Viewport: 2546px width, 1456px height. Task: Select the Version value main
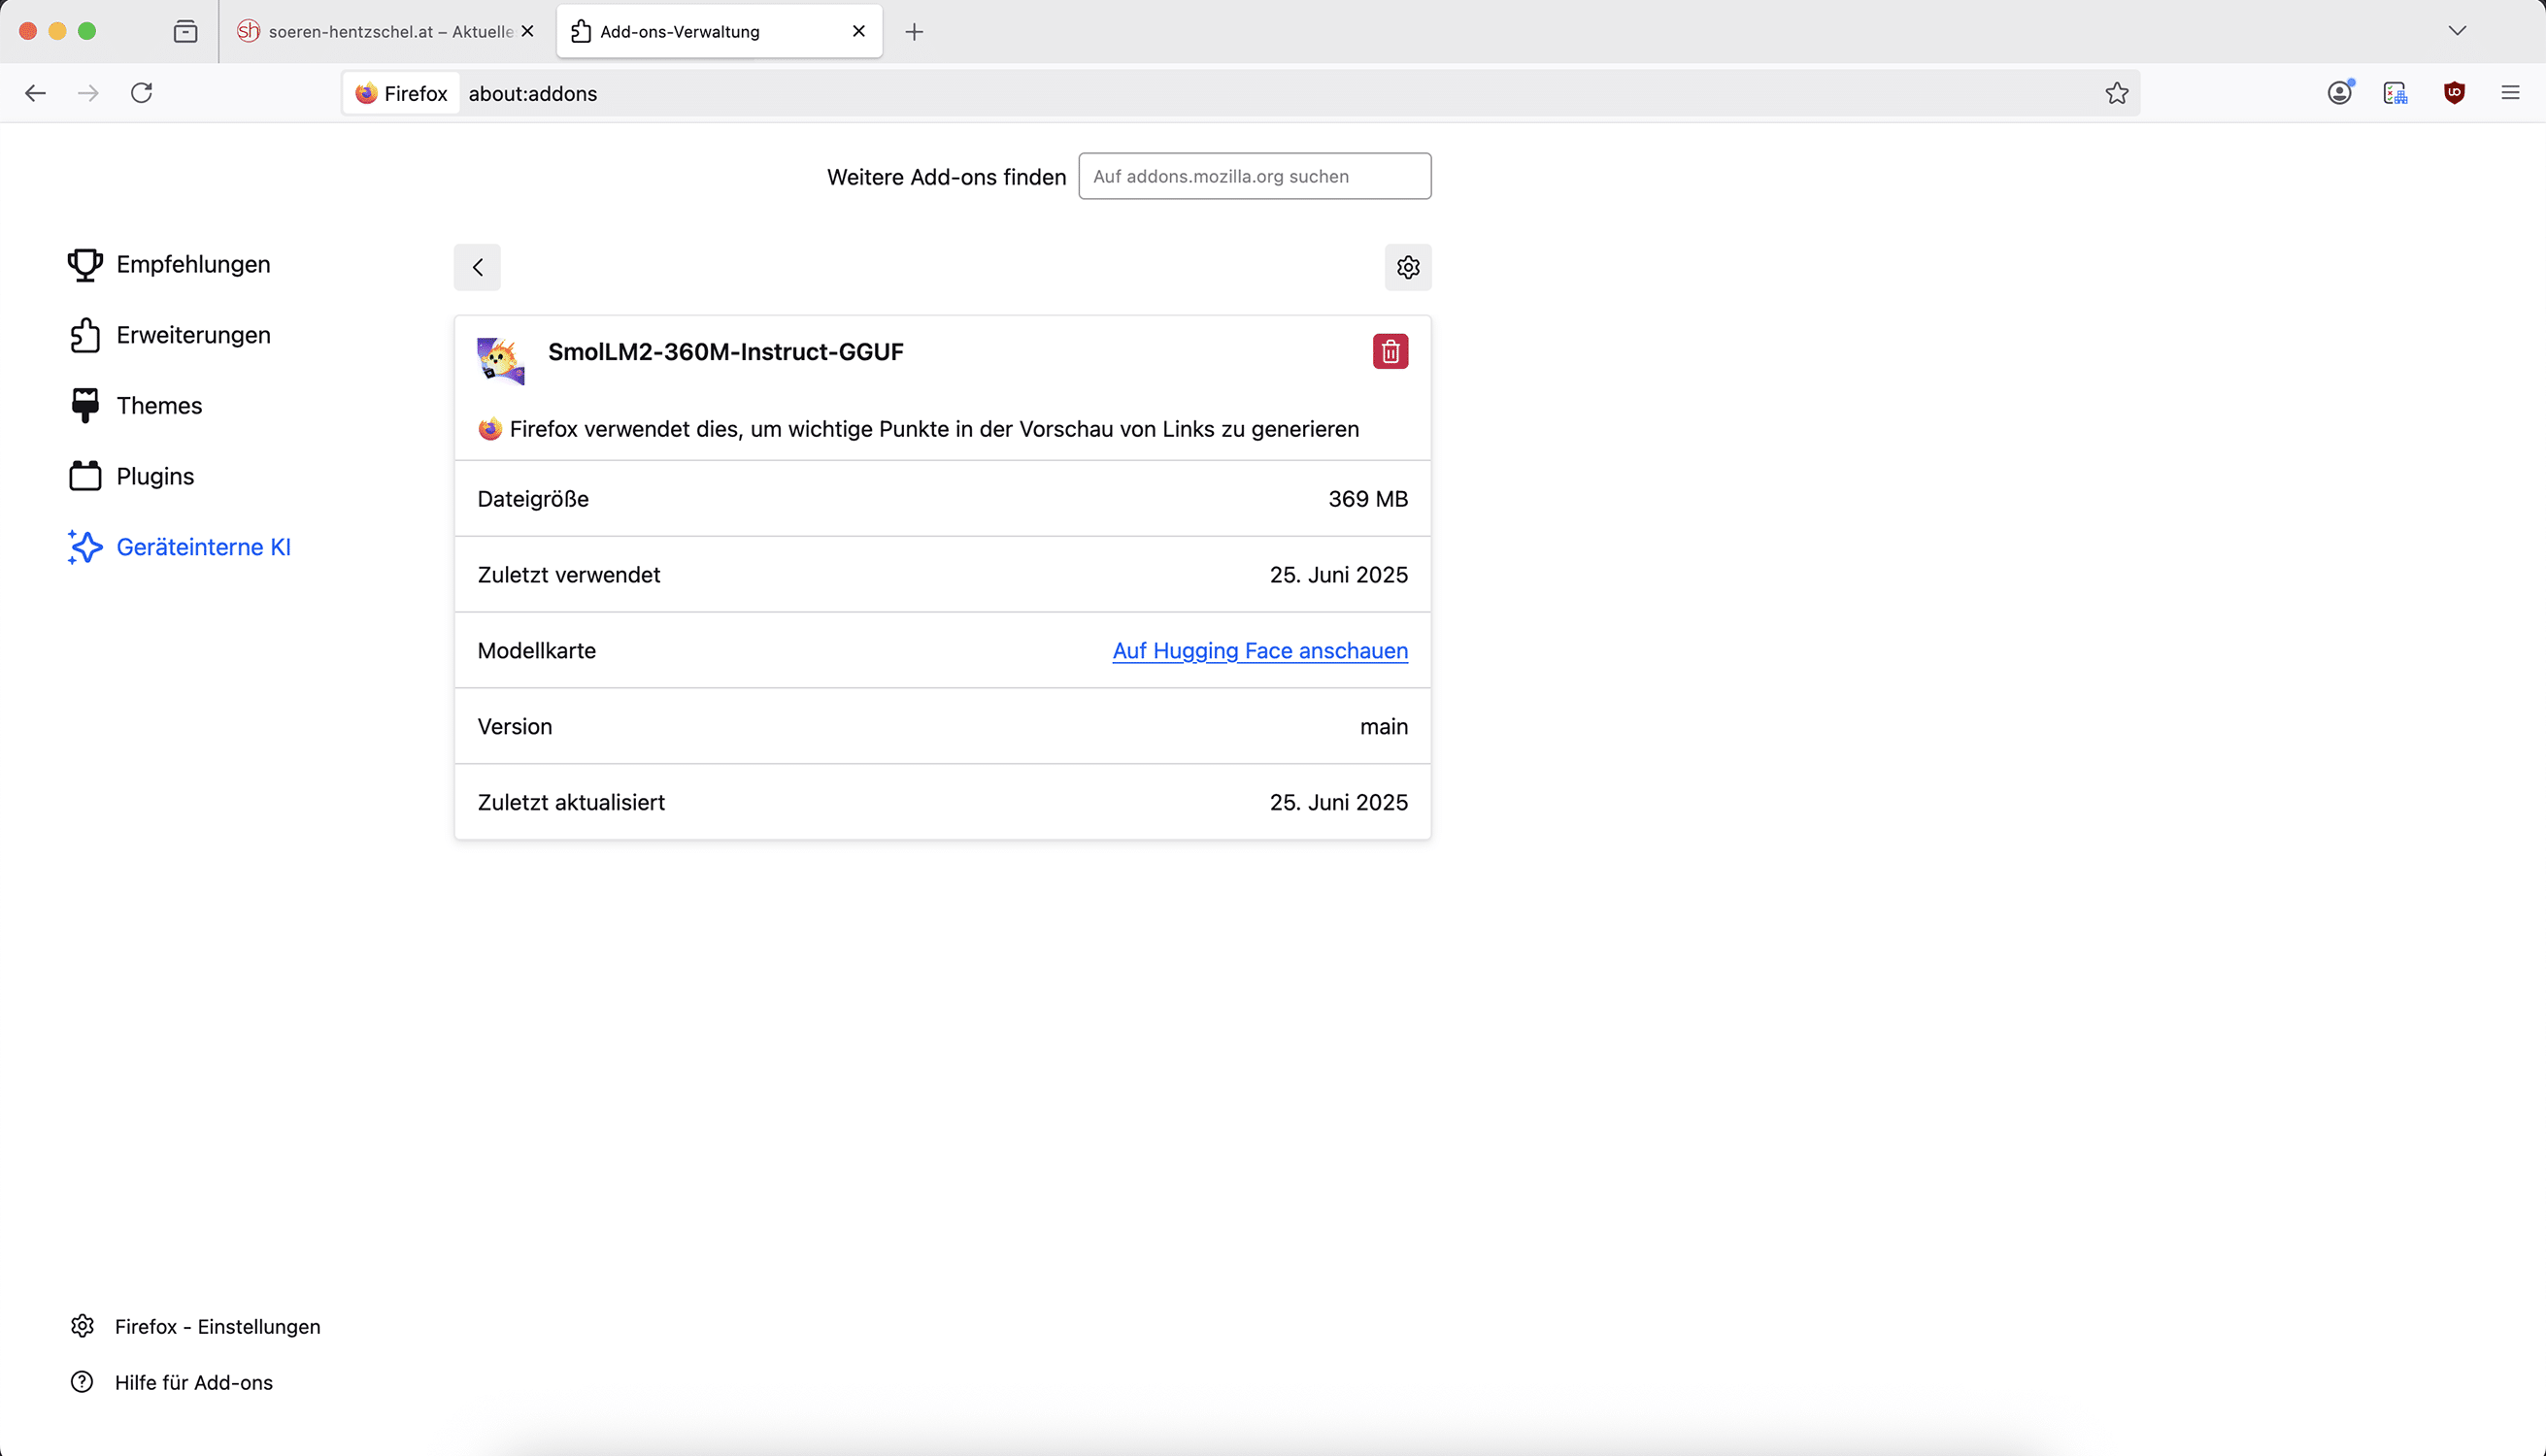(1384, 727)
